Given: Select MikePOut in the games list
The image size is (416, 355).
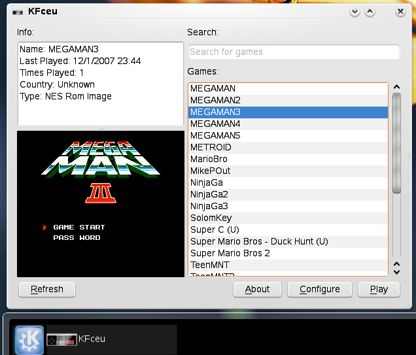Looking at the screenshot, I should 288,171.
